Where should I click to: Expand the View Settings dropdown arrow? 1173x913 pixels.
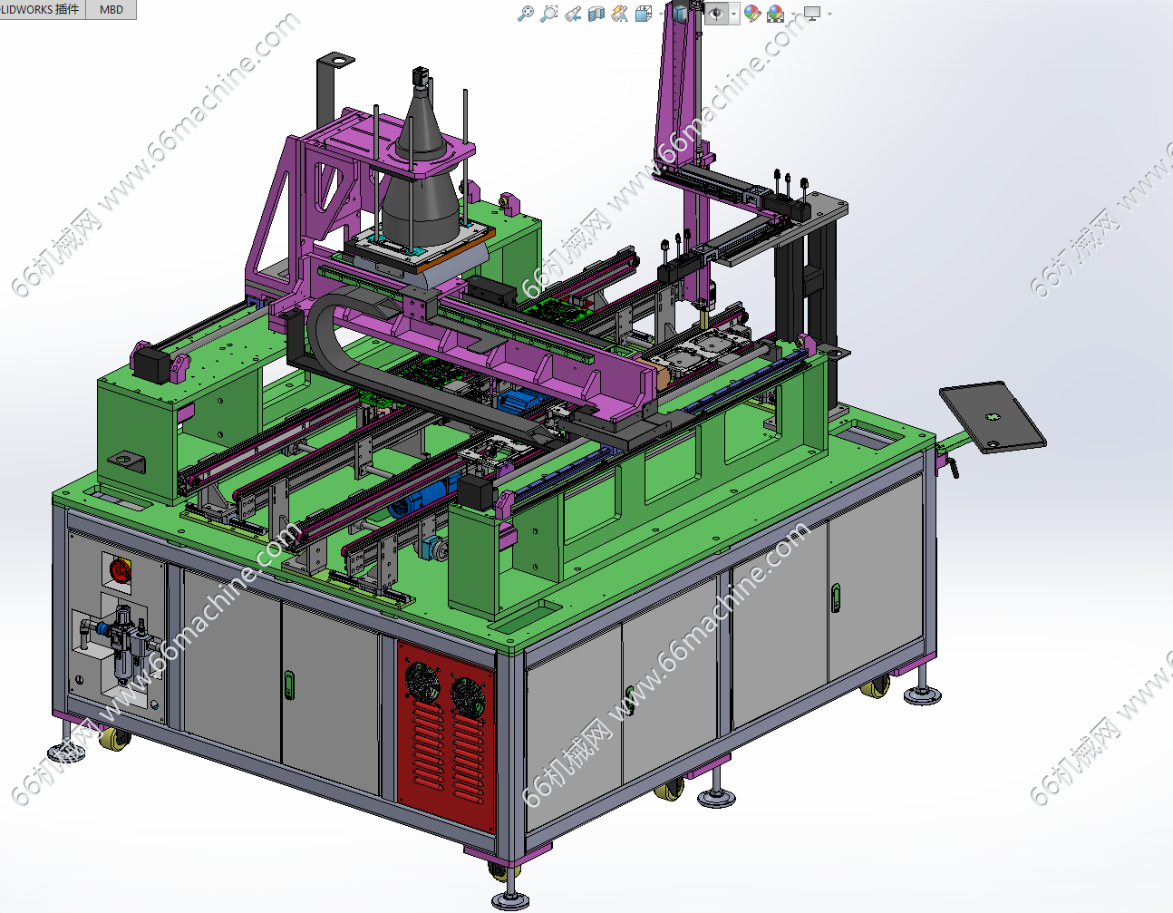[829, 14]
